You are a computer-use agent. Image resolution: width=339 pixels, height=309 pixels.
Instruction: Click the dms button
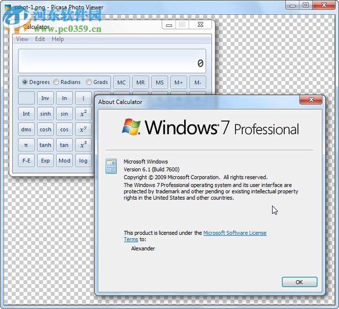click(x=26, y=129)
